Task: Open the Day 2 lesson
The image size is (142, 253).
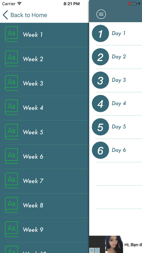Action: point(116,57)
